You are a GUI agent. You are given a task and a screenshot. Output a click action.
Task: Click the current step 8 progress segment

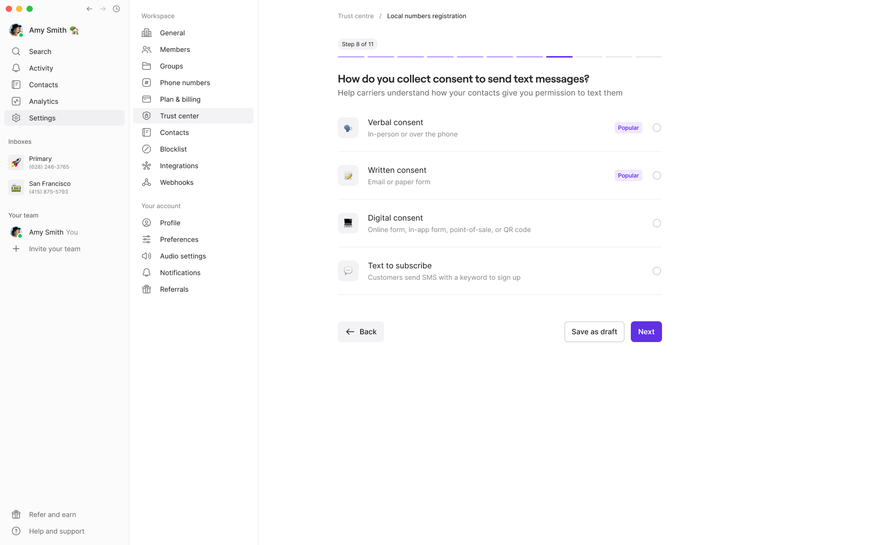click(559, 57)
